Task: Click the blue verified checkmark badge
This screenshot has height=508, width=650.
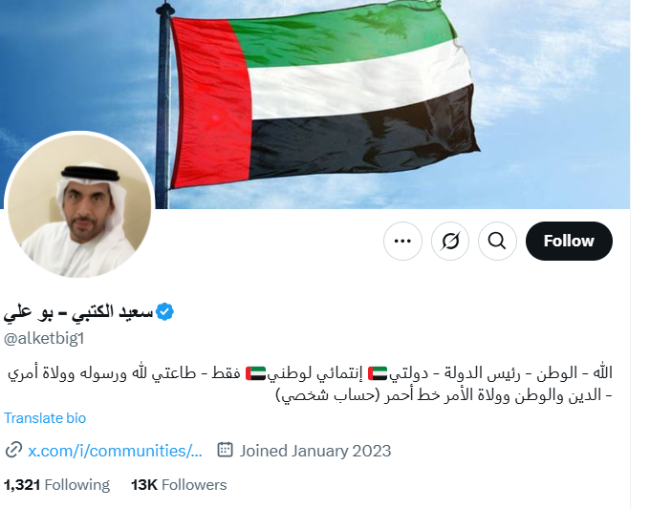Action: click(x=164, y=311)
